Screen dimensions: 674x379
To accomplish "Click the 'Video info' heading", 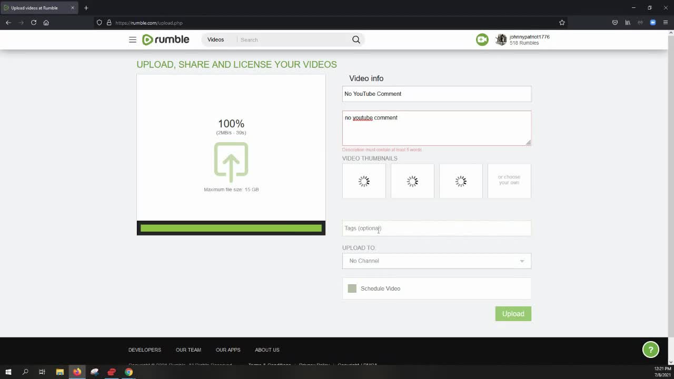I will coord(366,78).
